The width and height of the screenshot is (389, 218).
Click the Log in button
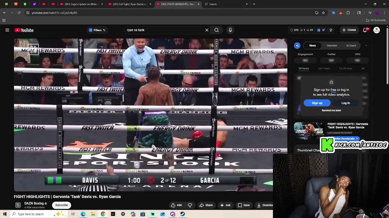[346, 103]
